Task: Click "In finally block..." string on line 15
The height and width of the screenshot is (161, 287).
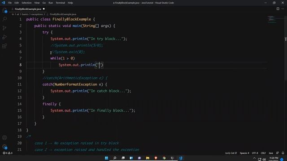Action: click(110, 110)
